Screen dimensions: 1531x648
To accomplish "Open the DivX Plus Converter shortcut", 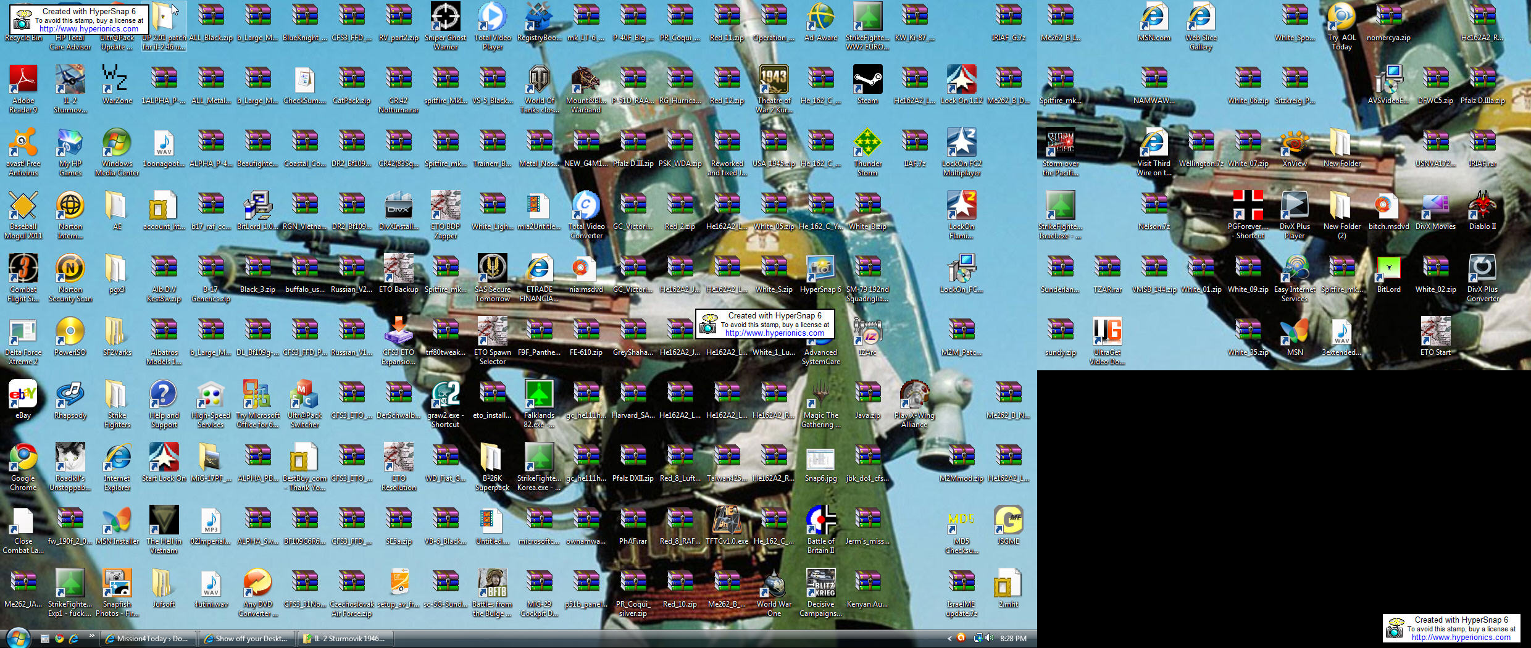I will 1483,278.
